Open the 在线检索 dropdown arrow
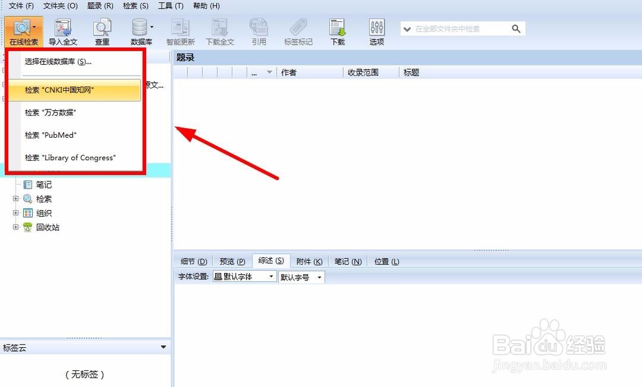This screenshot has height=387, width=642. pyautogui.click(x=35, y=28)
